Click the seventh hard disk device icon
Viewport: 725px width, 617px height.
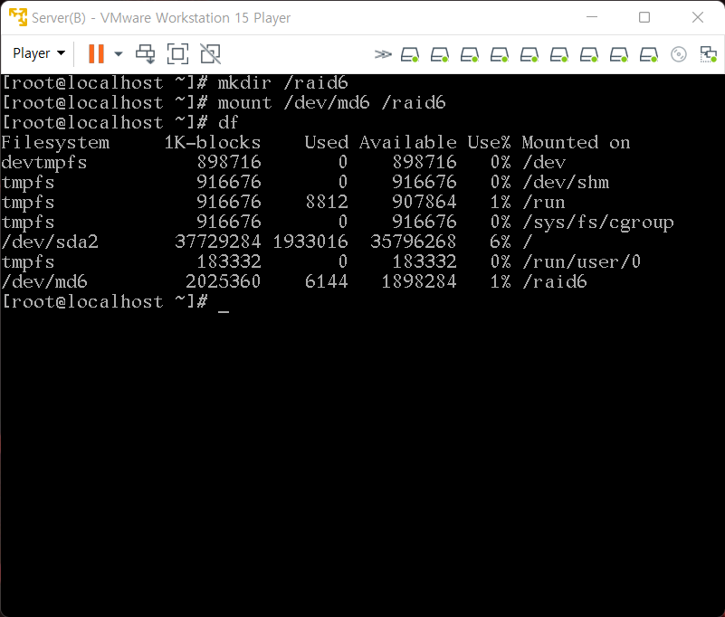tap(589, 54)
